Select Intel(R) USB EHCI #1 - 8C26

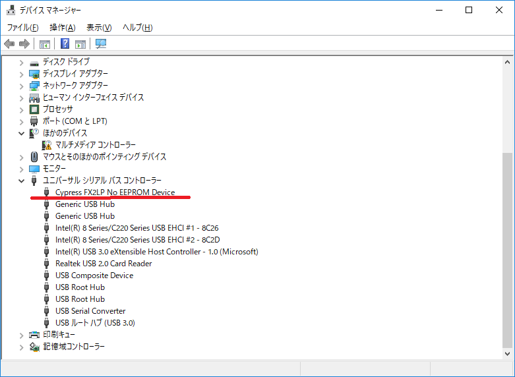pos(137,227)
